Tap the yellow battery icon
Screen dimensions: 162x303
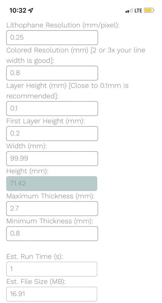coord(149,10)
